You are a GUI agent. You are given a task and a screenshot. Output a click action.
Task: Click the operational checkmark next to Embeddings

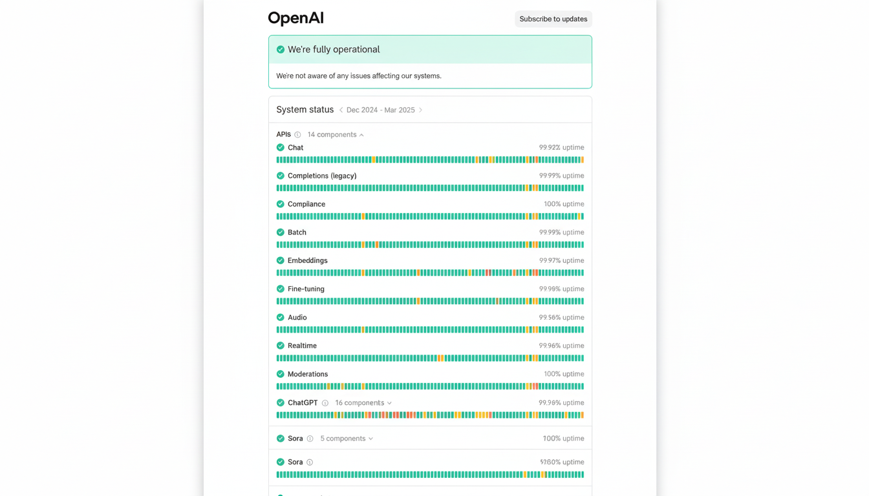tap(280, 260)
